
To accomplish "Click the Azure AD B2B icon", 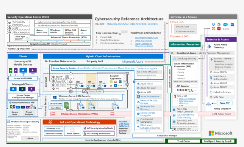I will click(x=211, y=83).
